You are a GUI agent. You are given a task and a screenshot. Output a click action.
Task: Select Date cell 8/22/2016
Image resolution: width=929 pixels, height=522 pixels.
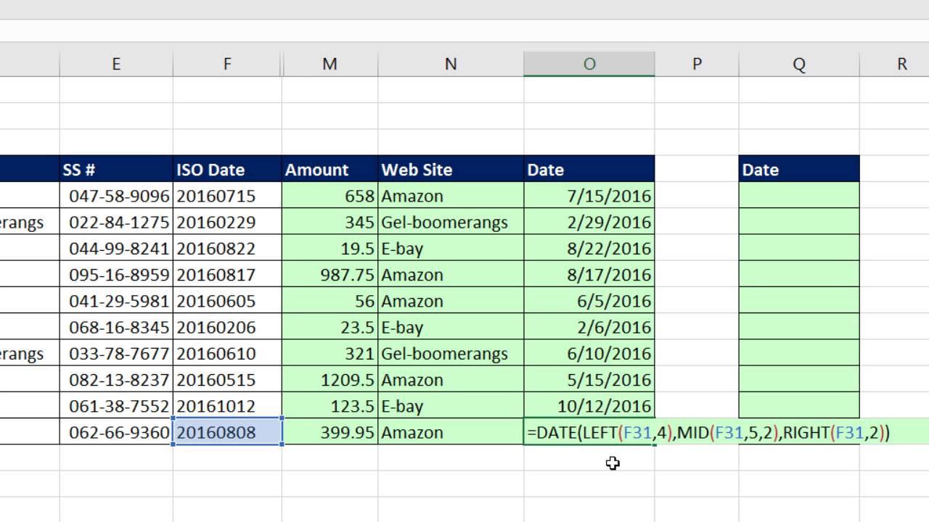pos(589,248)
